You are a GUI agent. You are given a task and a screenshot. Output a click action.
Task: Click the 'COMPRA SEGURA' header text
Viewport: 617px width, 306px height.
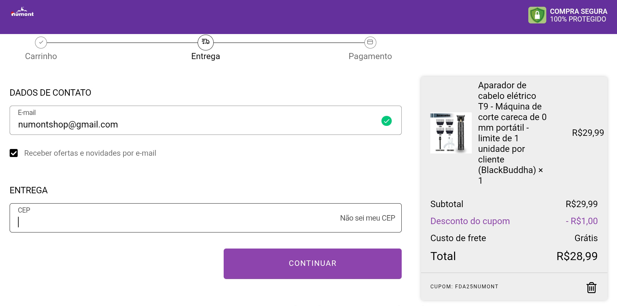pos(578,12)
